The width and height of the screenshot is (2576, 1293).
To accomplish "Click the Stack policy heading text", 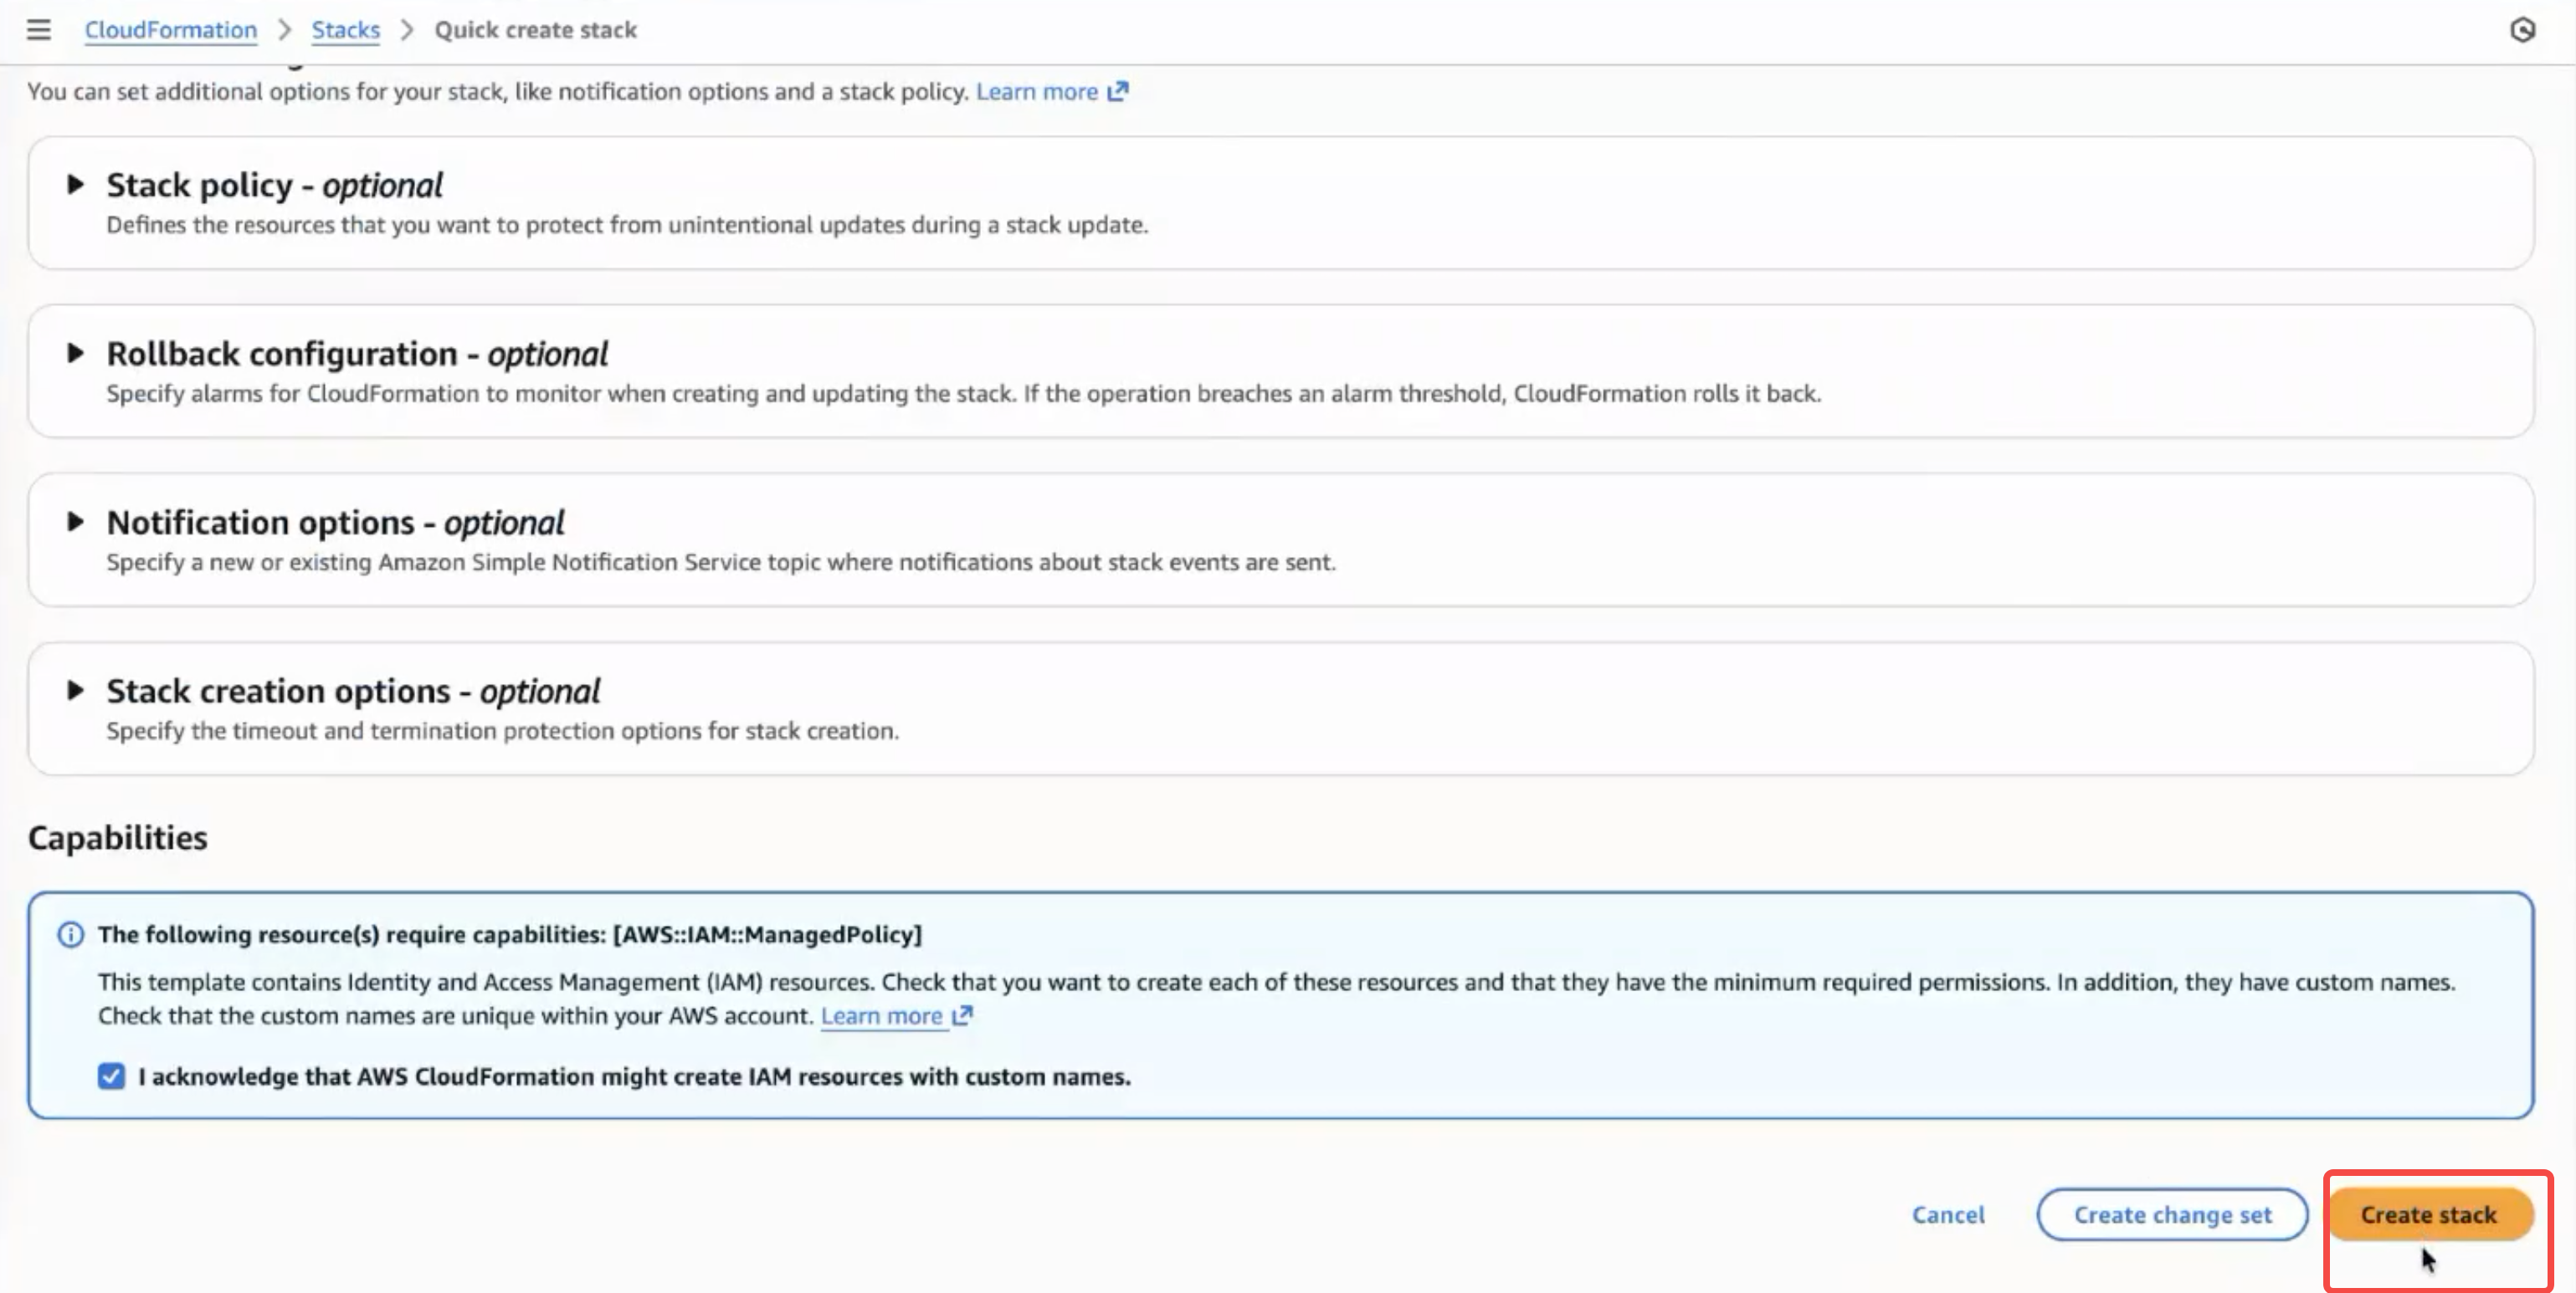I will 275,185.
